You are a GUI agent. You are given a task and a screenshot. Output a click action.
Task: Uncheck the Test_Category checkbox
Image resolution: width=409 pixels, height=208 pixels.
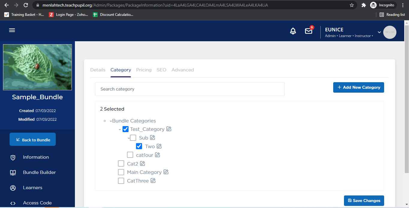(126, 129)
